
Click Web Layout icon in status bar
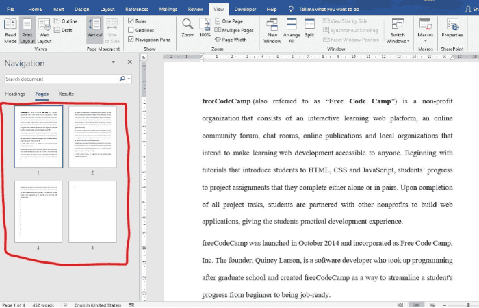[x=432, y=305]
